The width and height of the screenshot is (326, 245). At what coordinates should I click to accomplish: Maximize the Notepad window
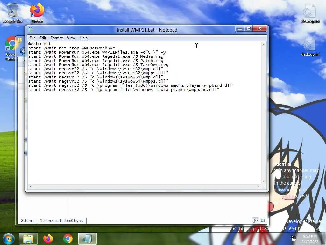click(248, 28)
